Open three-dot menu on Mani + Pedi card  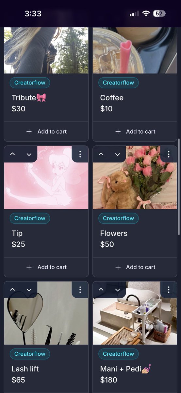click(x=169, y=290)
